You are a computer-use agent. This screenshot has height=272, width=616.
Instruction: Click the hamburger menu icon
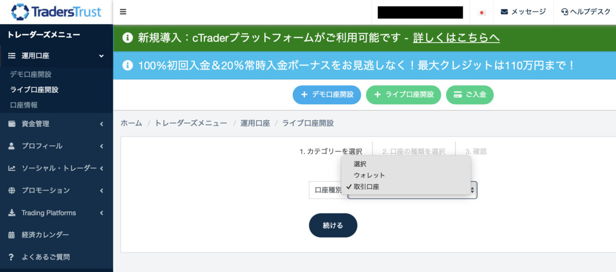point(123,12)
